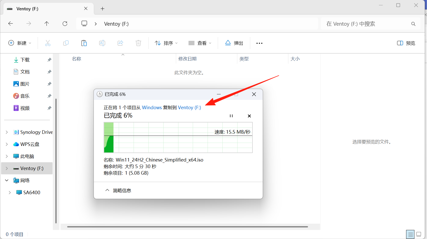Image resolution: width=427 pixels, height=239 pixels.
Task: Expand Synology Drive tree node
Action: click(x=7, y=132)
